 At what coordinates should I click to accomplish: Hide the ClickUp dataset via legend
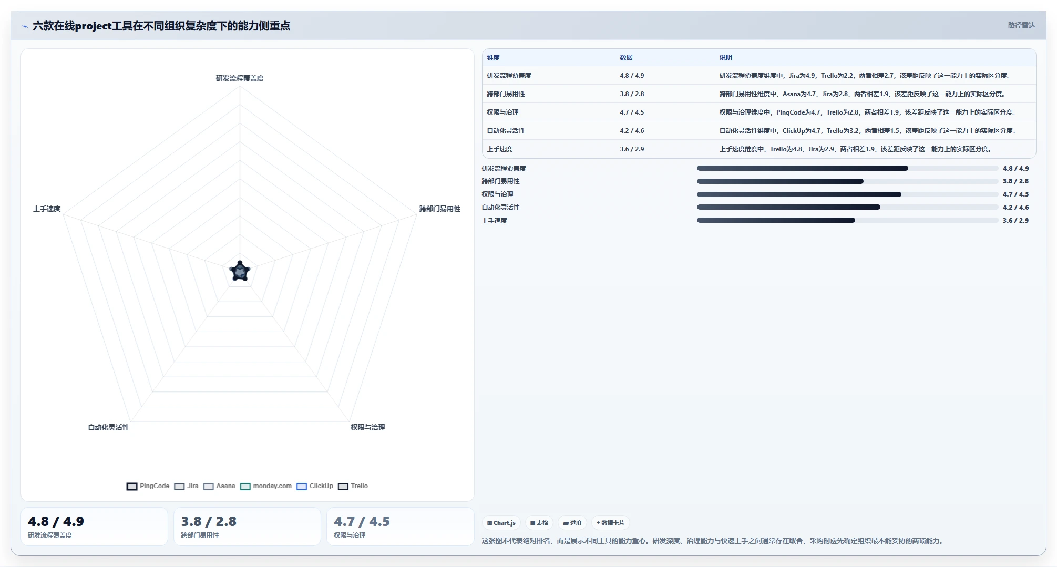click(x=302, y=486)
